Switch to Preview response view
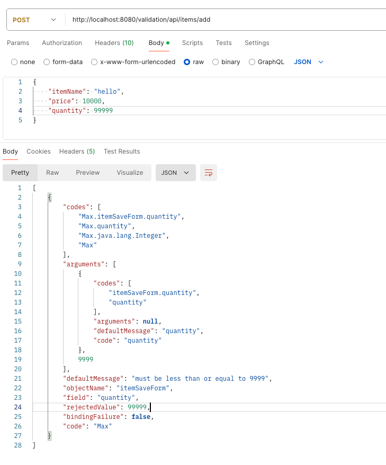The height and width of the screenshot is (465, 386). coord(88,173)
